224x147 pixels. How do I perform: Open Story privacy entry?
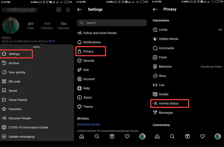point(187,76)
